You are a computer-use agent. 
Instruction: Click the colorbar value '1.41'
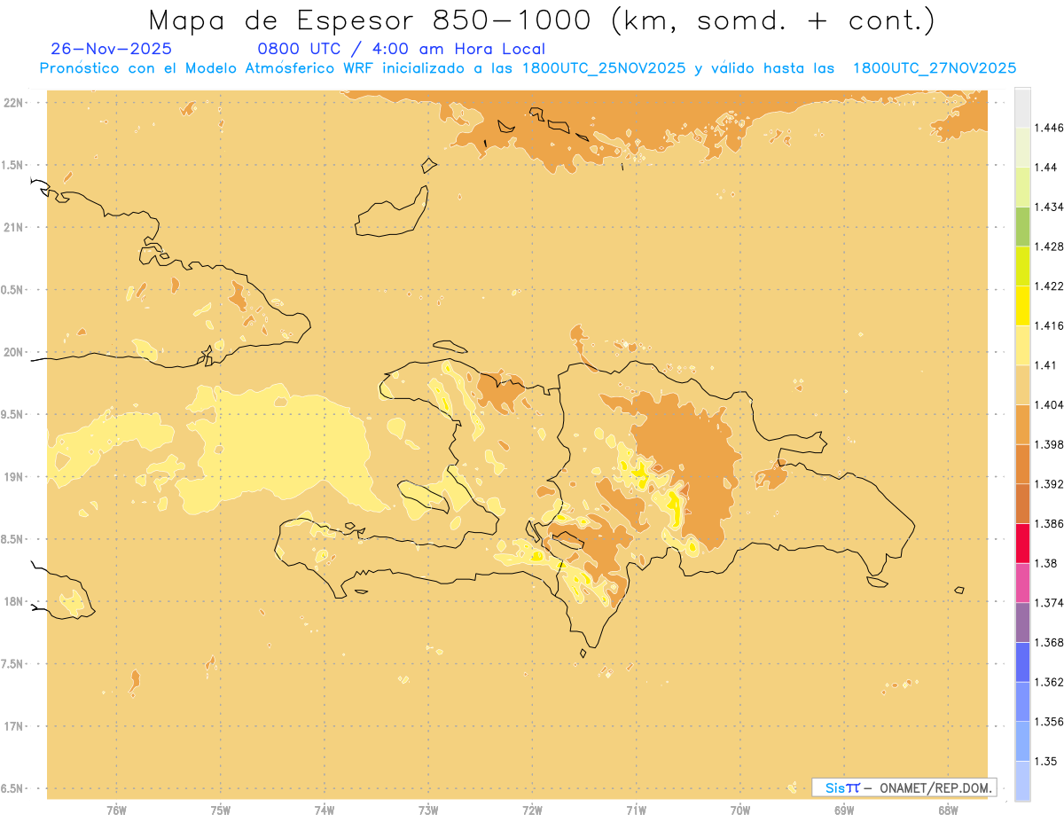[x=1046, y=365]
